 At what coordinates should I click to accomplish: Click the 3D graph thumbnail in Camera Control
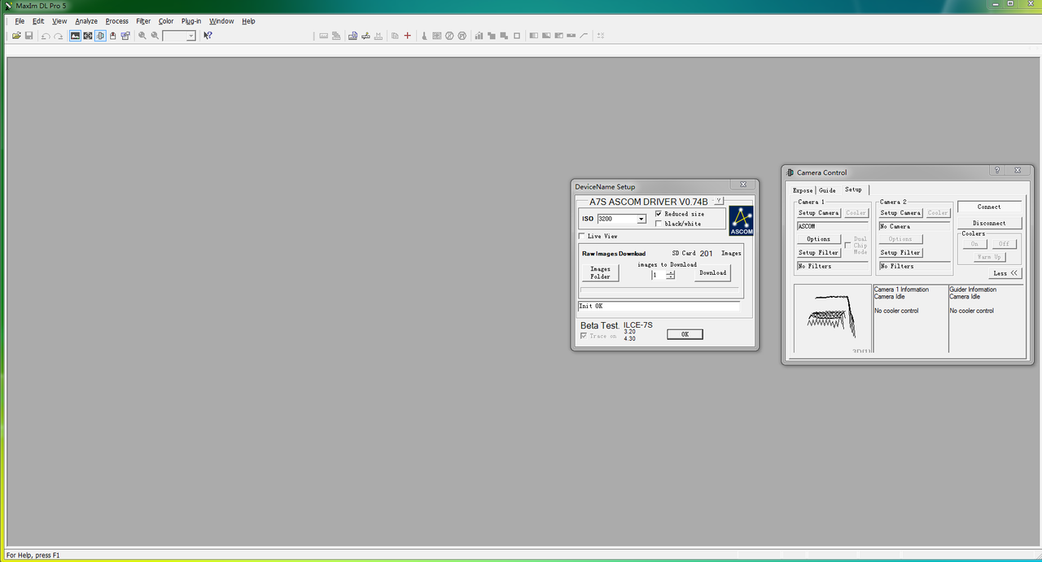click(832, 318)
